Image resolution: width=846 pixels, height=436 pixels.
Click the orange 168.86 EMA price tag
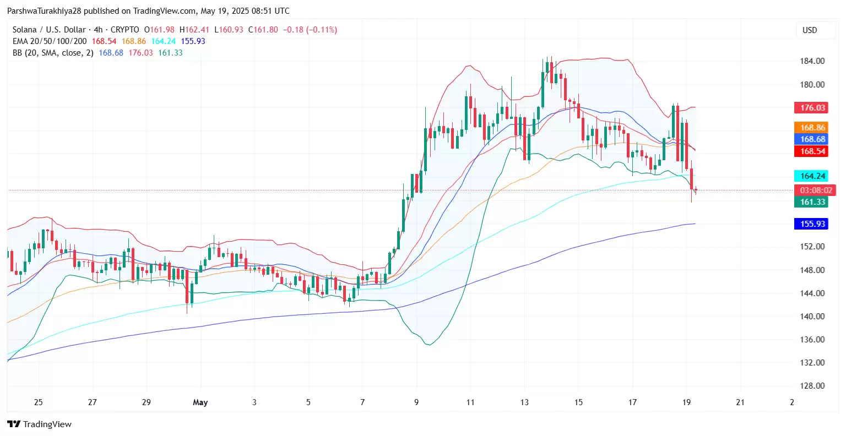click(812, 128)
